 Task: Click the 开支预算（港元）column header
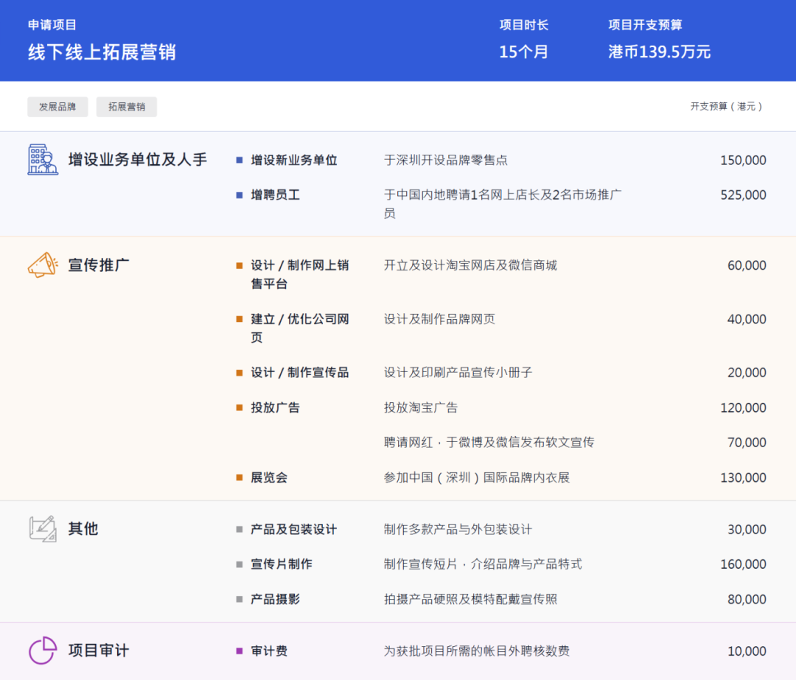tap(727, 107)
